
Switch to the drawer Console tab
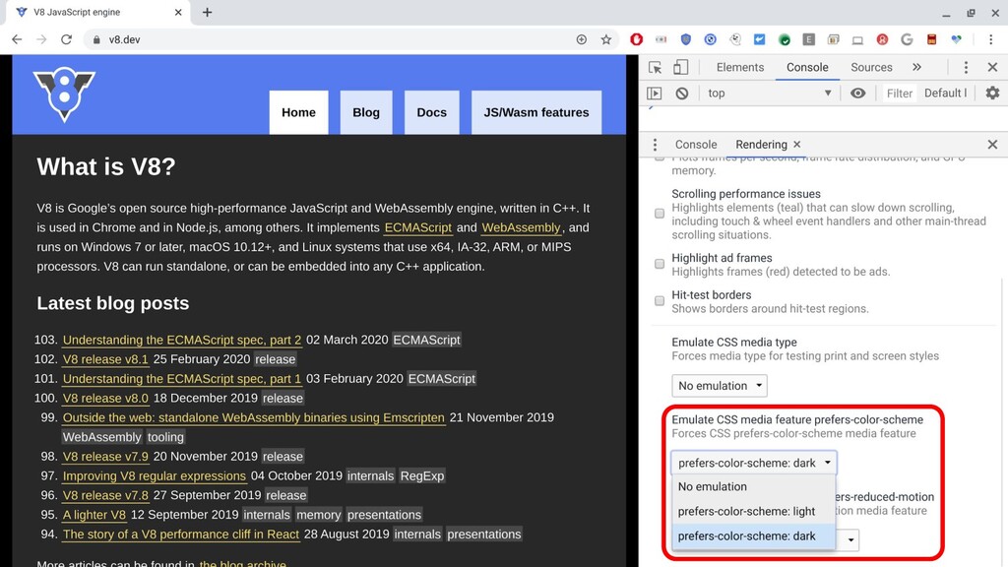pyautogui.click(x=696, y=145)
